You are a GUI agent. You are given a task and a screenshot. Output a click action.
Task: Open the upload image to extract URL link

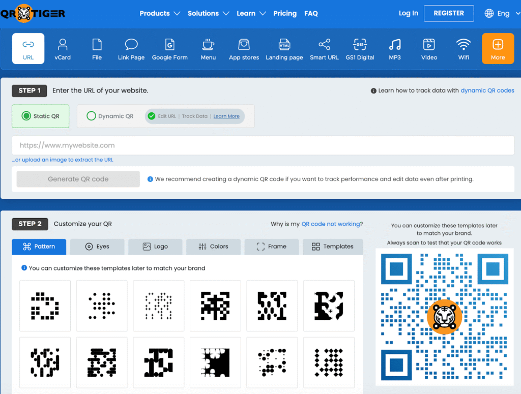tap(63, 160)
